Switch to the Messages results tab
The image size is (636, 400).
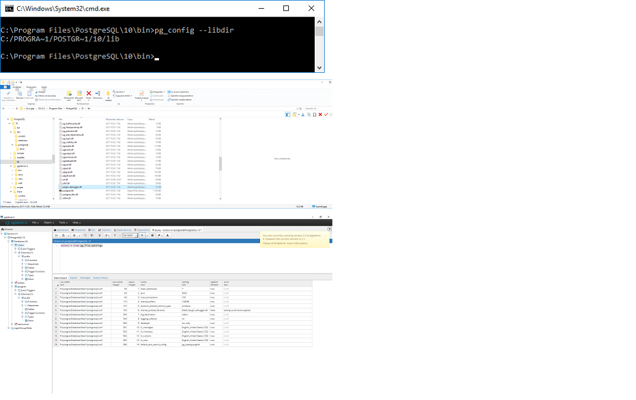click(85, 278)
